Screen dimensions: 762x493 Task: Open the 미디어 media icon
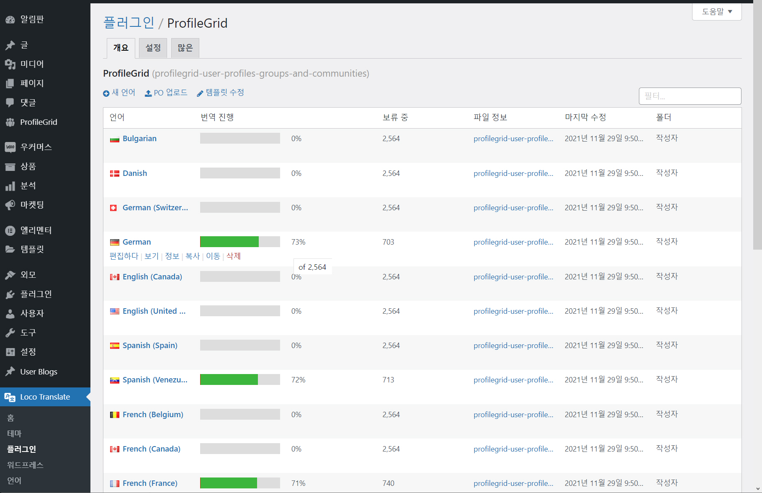tap(10, 64)
